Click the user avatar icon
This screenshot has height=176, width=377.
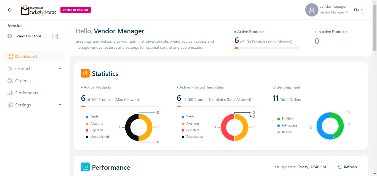(x=312, y=10)
